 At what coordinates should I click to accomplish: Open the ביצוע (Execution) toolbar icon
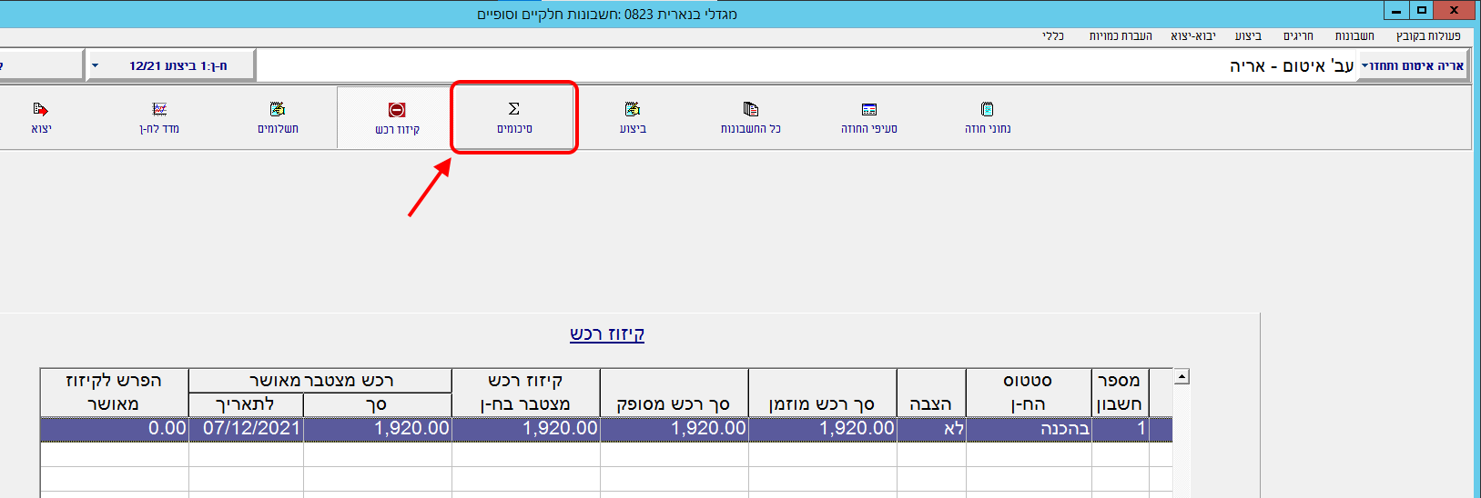(x=633, y=117)
